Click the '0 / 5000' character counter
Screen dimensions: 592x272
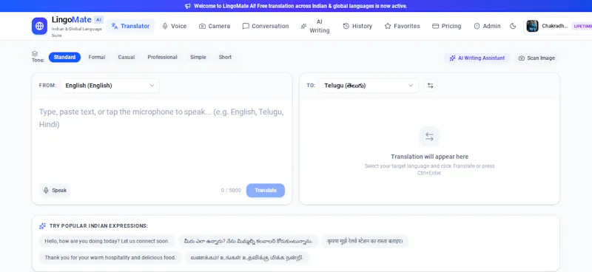tap(231, 191)
